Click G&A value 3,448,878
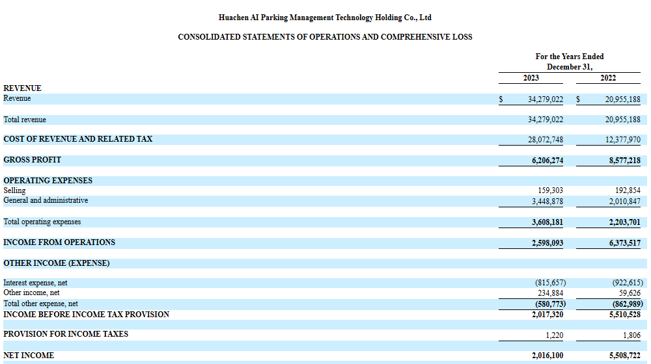 click(547, 201)
